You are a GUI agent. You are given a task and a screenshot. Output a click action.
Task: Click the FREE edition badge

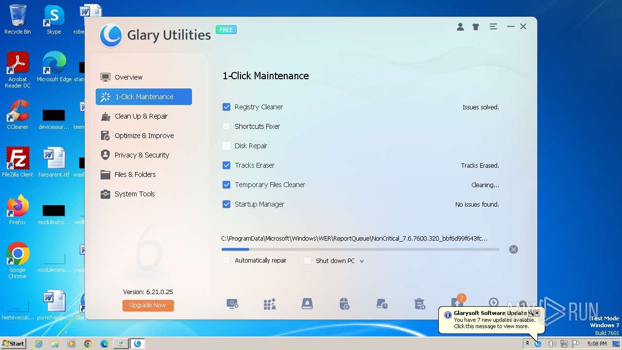click(226, 30)
